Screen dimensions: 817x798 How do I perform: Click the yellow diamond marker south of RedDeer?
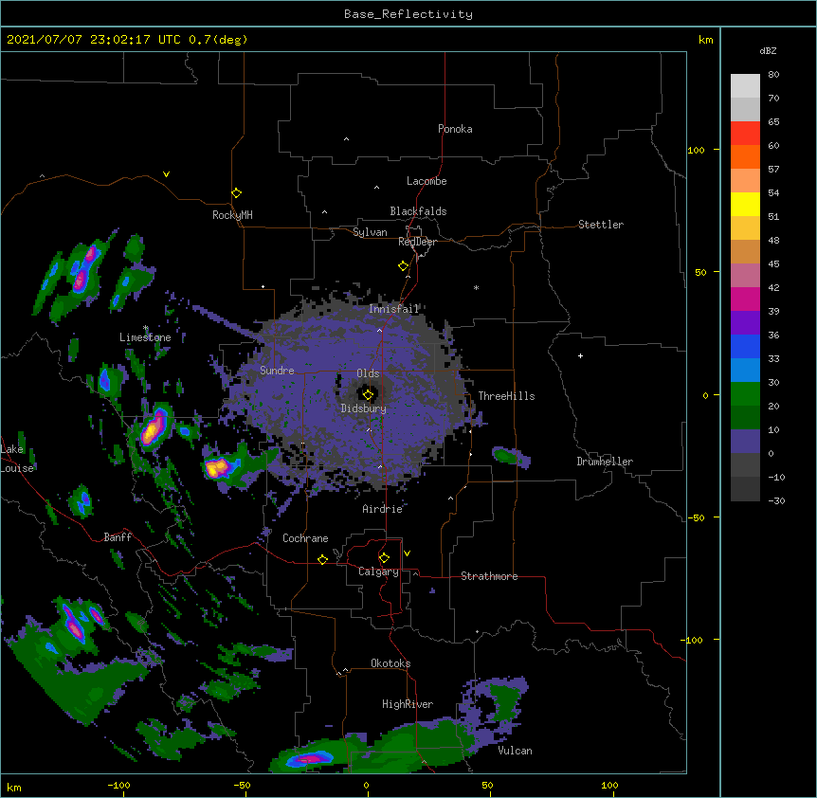point(404,266)
